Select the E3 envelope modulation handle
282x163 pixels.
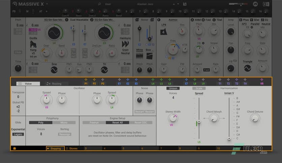136,79
